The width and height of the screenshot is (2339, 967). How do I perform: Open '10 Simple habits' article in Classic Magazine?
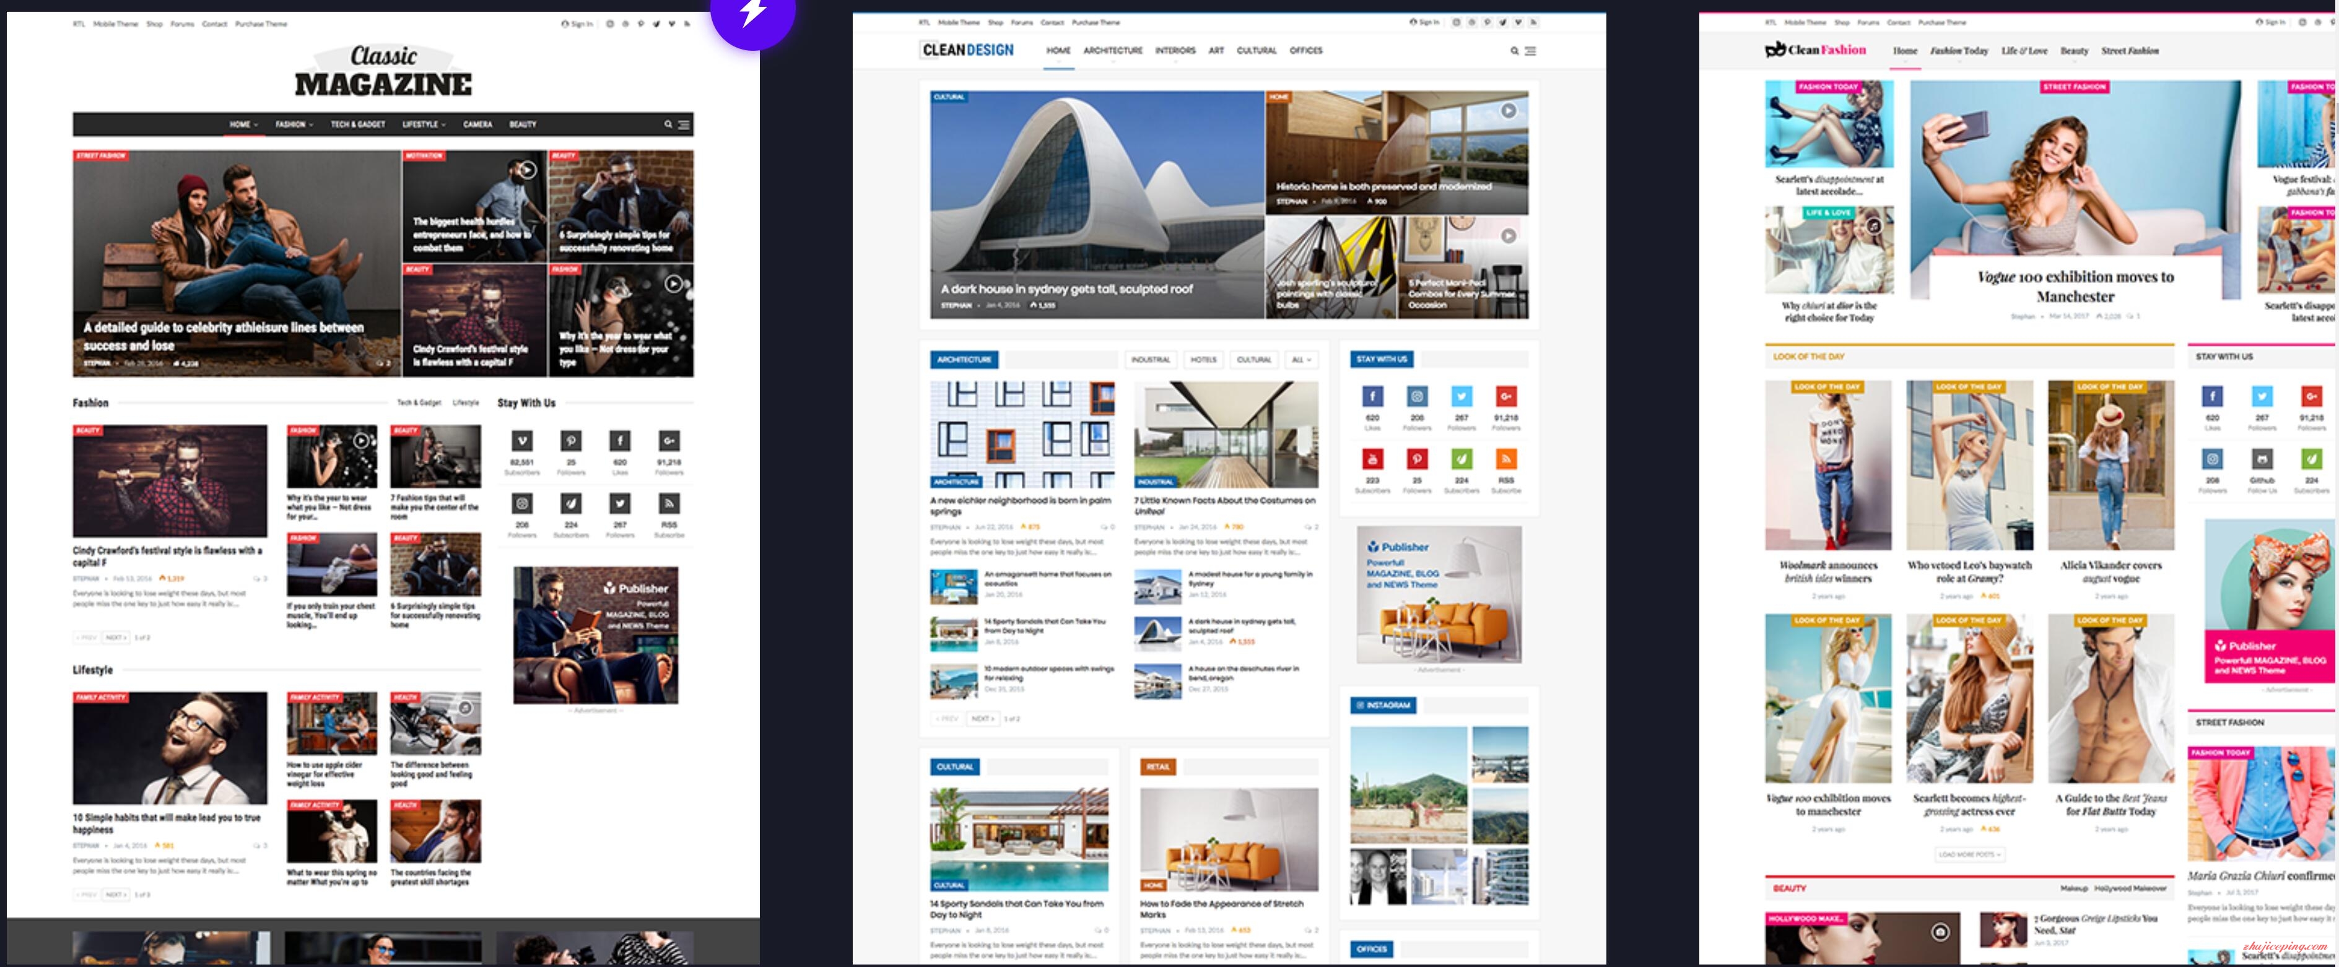(167, 823)
